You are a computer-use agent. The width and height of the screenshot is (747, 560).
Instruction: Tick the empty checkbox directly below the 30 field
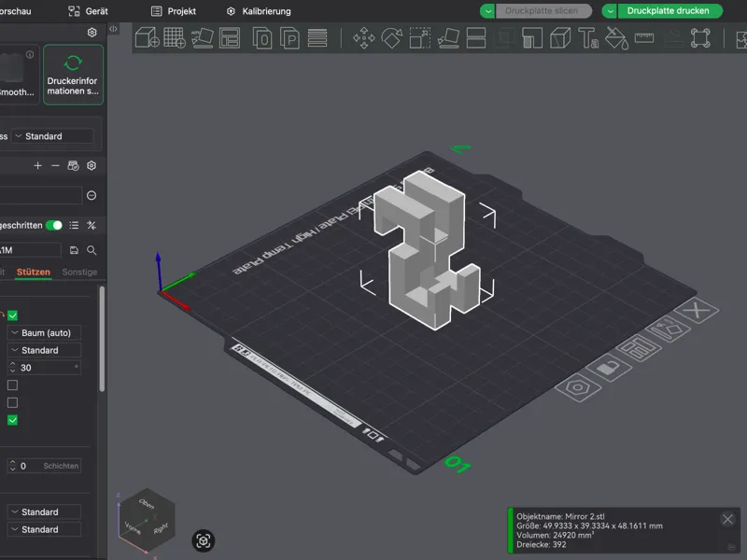pyautogui.click(x=13, y=385)
